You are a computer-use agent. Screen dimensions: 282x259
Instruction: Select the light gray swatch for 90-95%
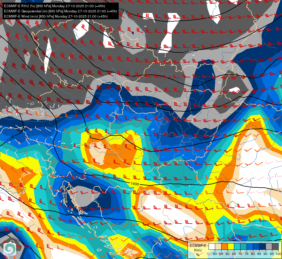tap(269, 246)
